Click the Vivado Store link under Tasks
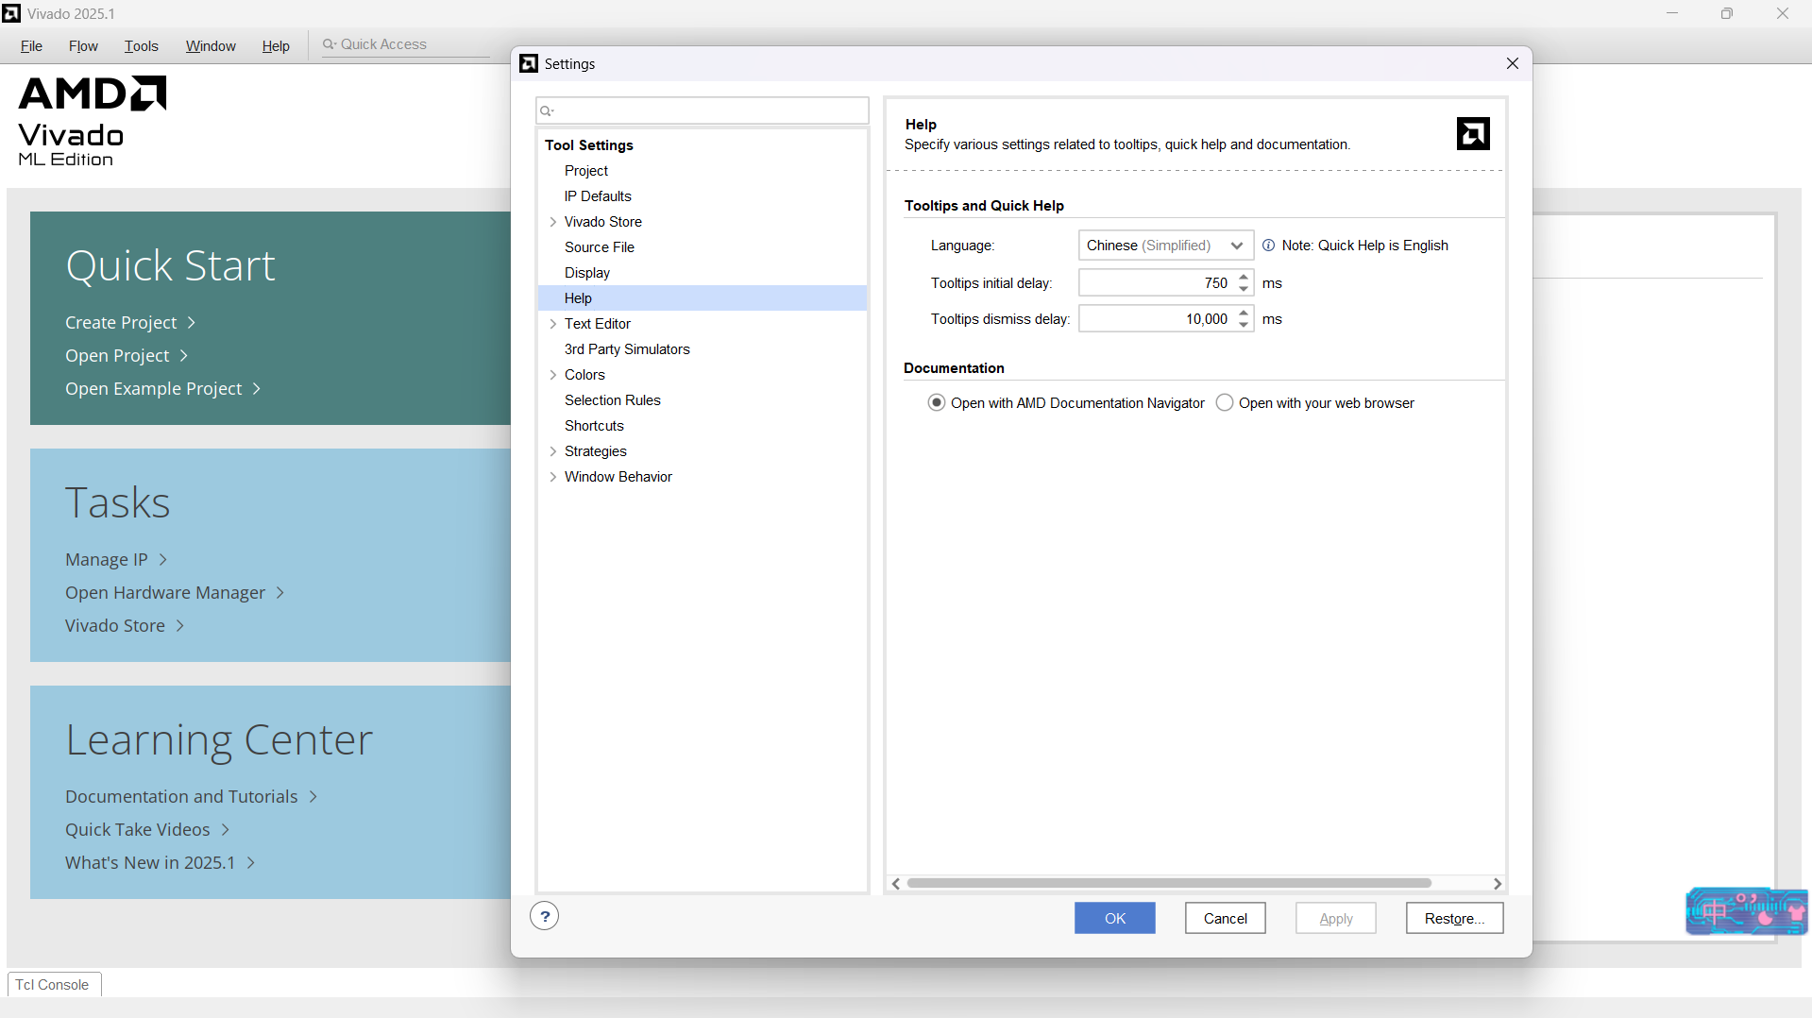Screen dimensions: 1812x1018 coord(125,626)
